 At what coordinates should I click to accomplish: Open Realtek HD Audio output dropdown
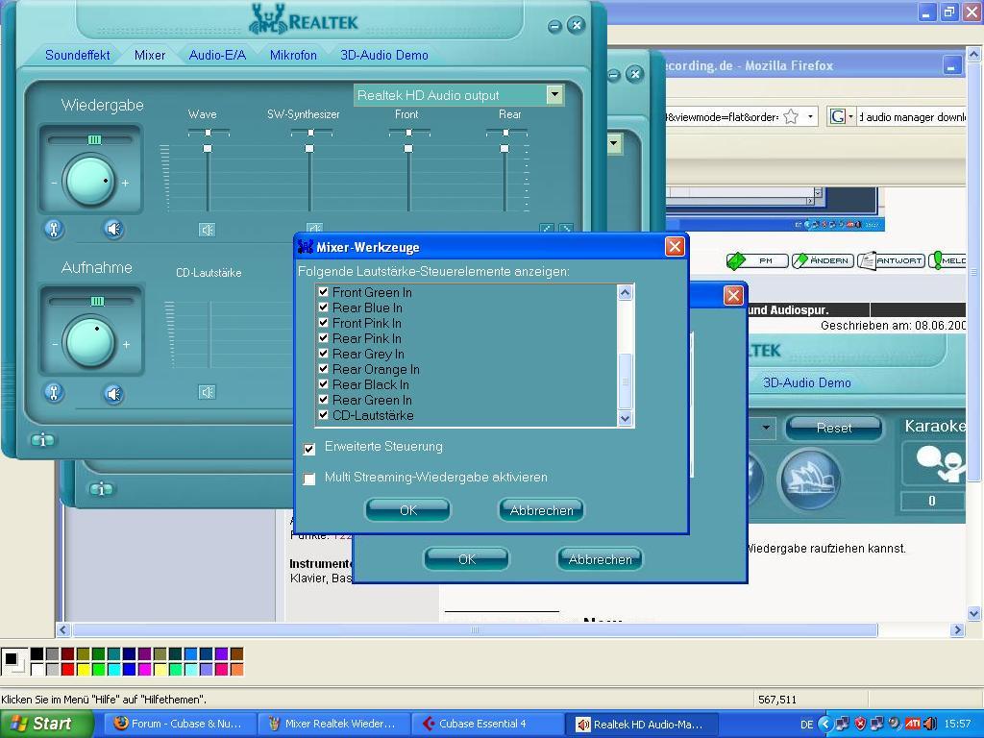pos(554,95)
